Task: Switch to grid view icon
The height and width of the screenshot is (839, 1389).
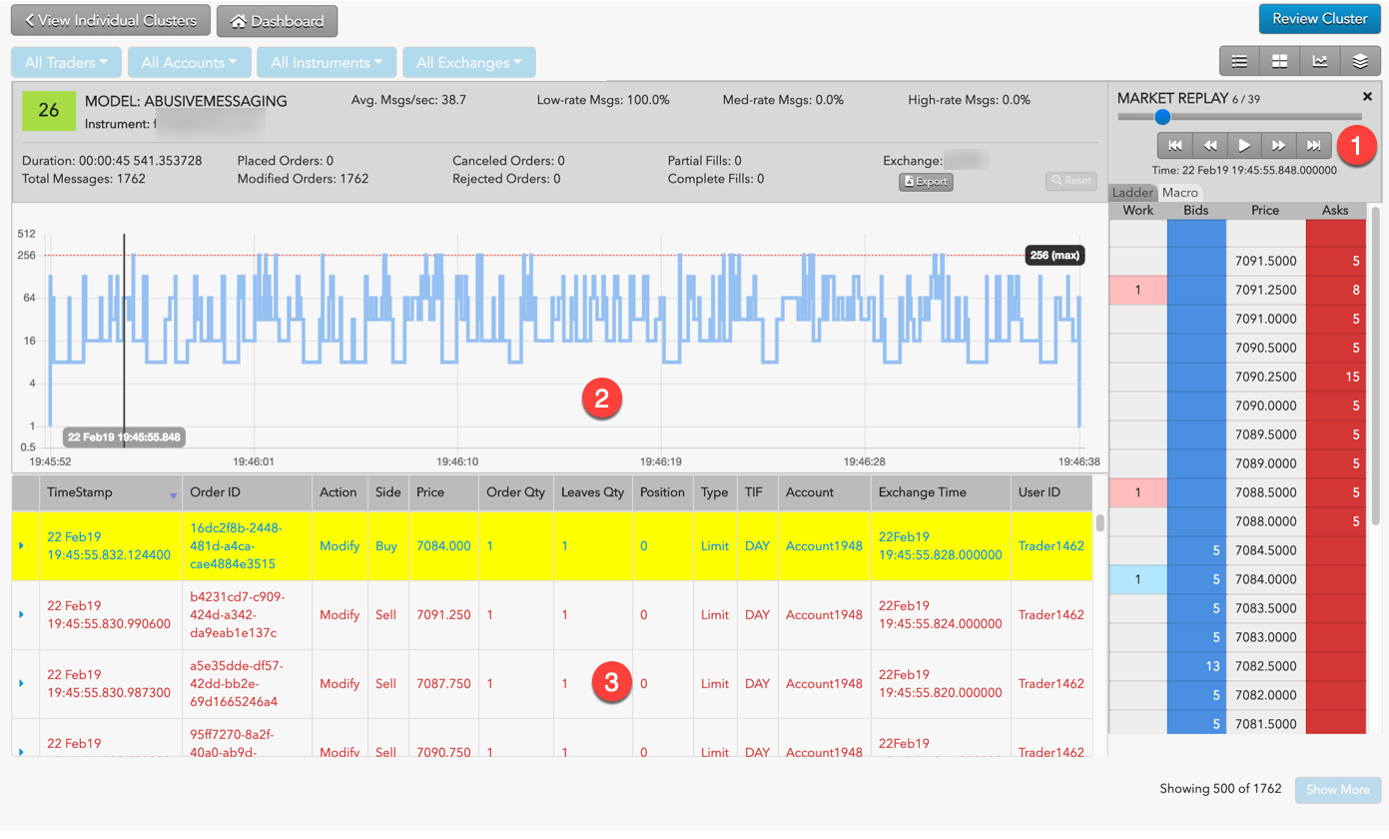Action: pos(1279,61)
